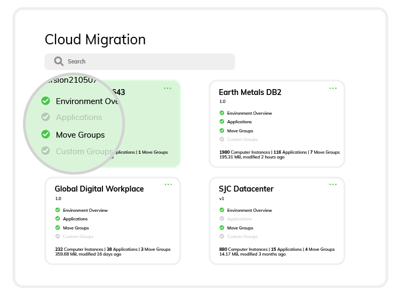Select Applications in SJC Datacenter card

[x=239, y=219]
